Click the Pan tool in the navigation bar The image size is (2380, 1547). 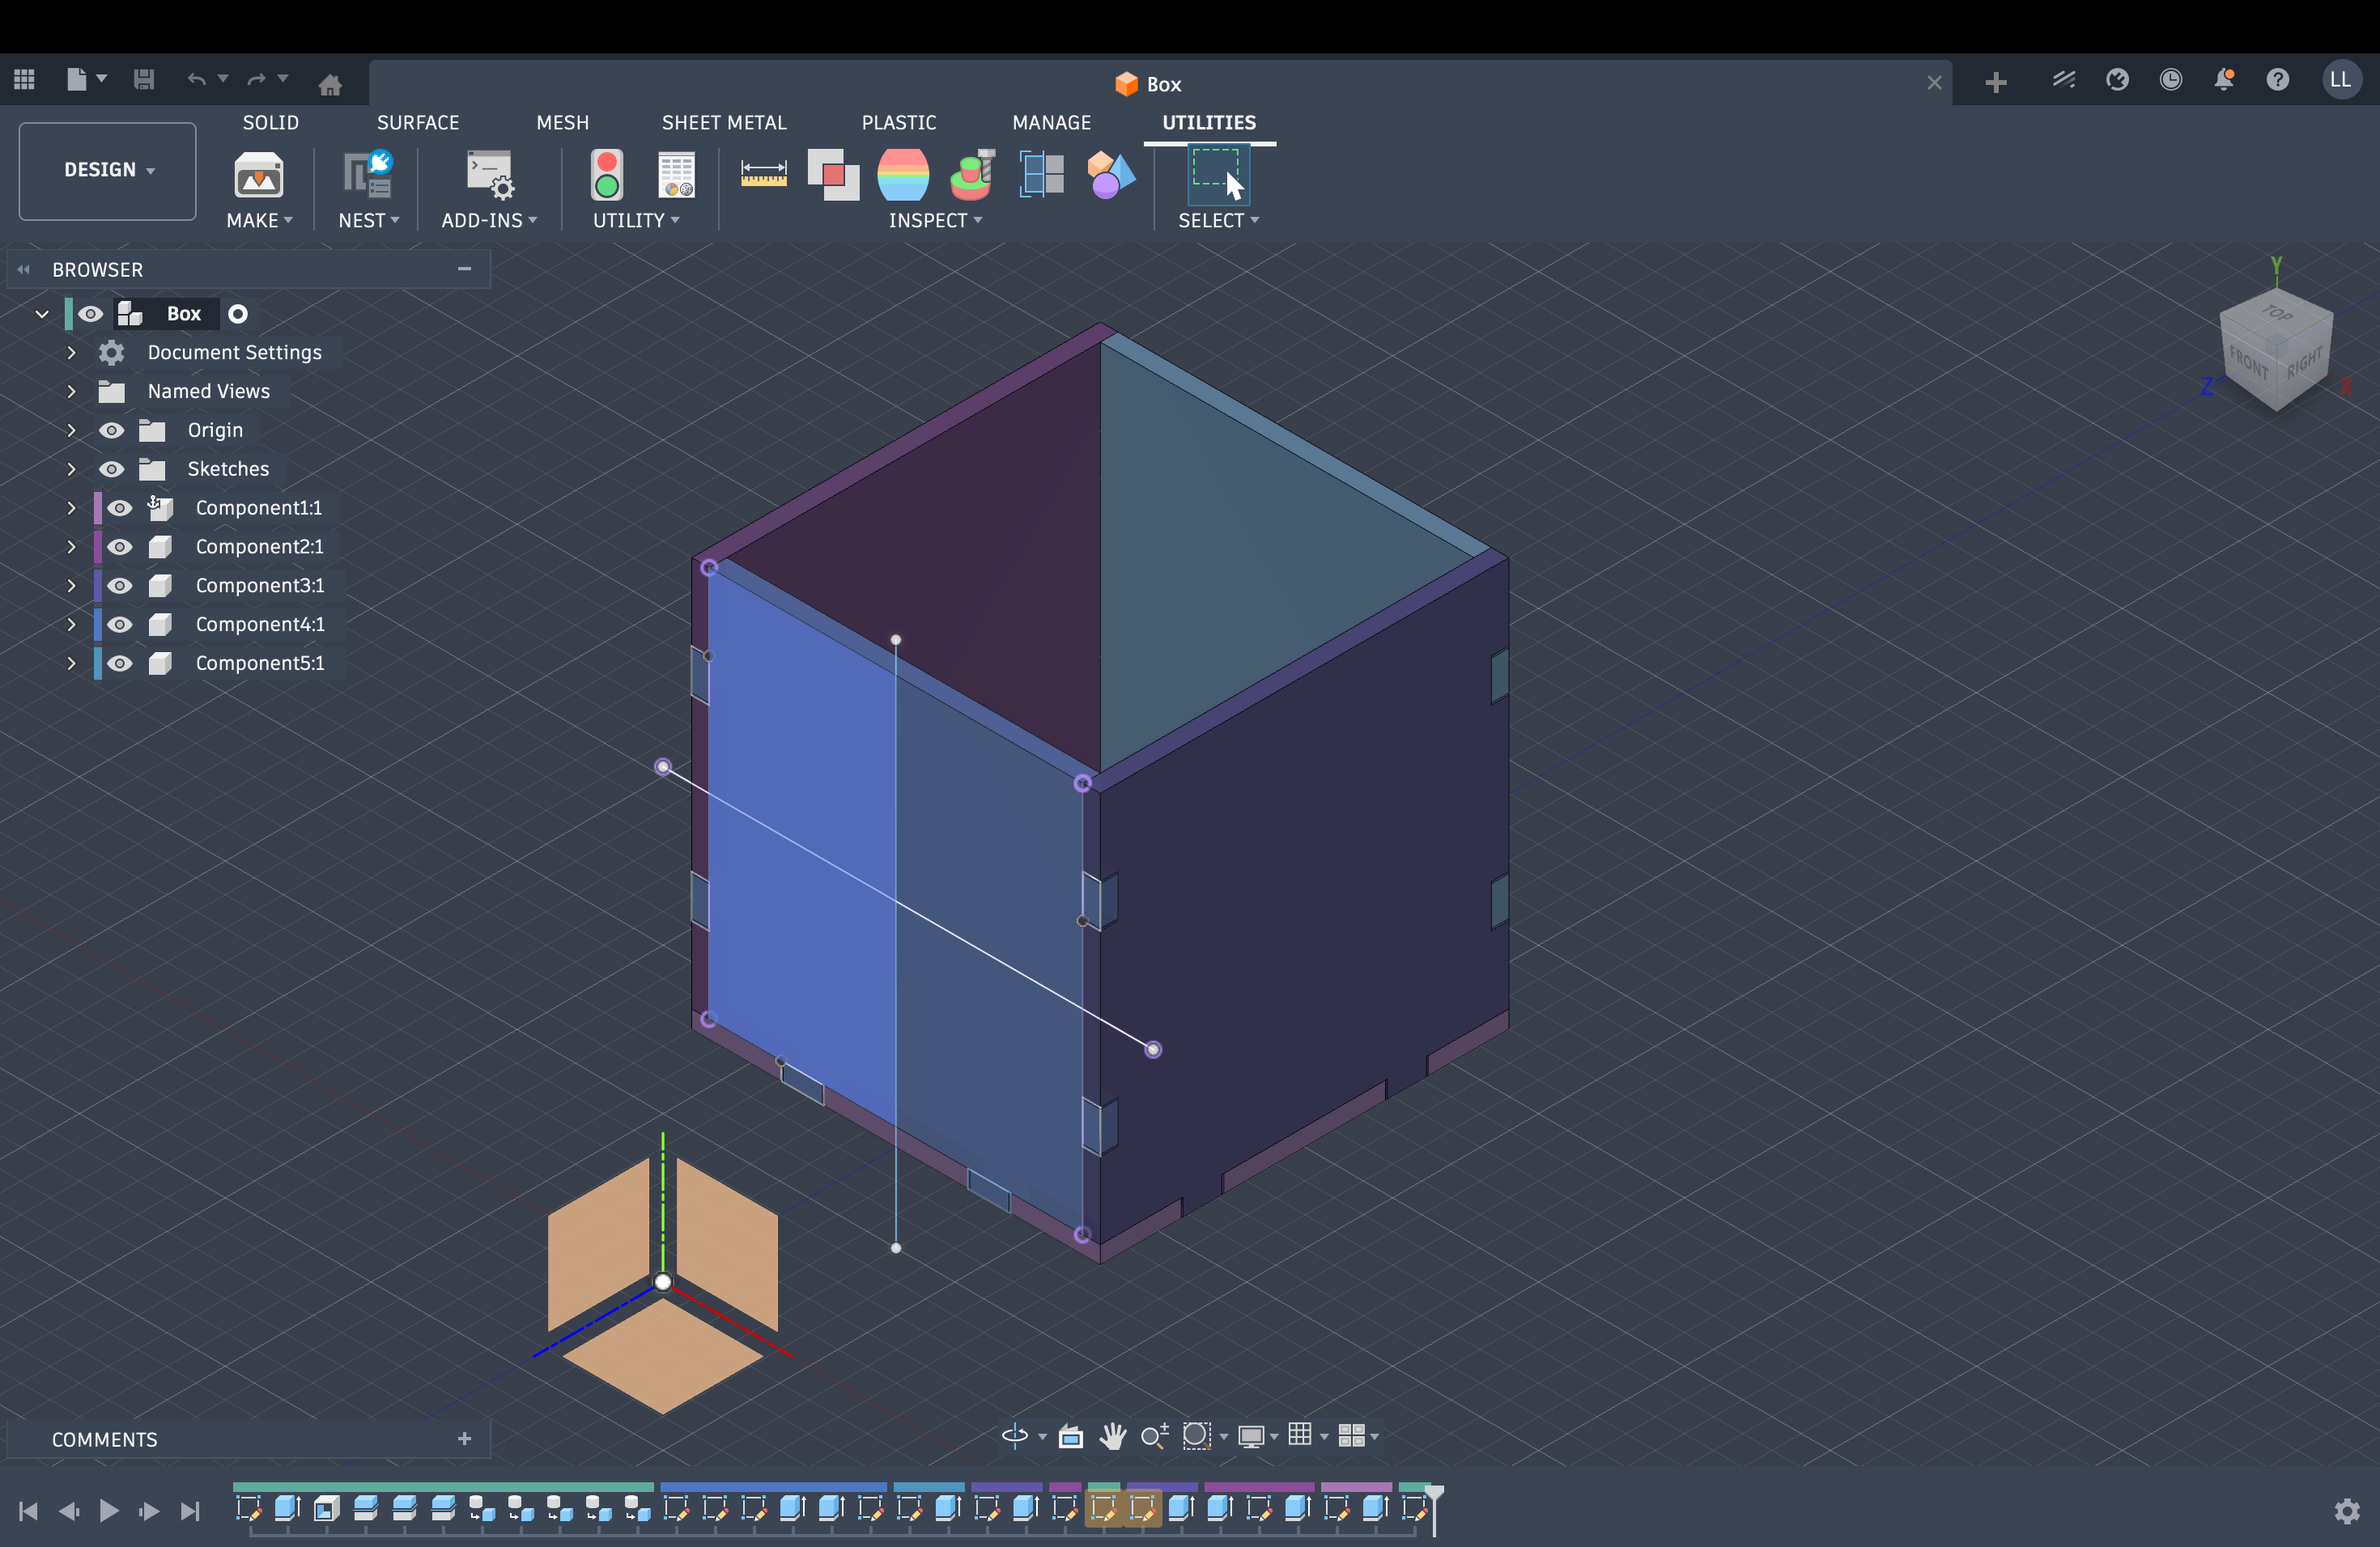tap(1113, 1437)
